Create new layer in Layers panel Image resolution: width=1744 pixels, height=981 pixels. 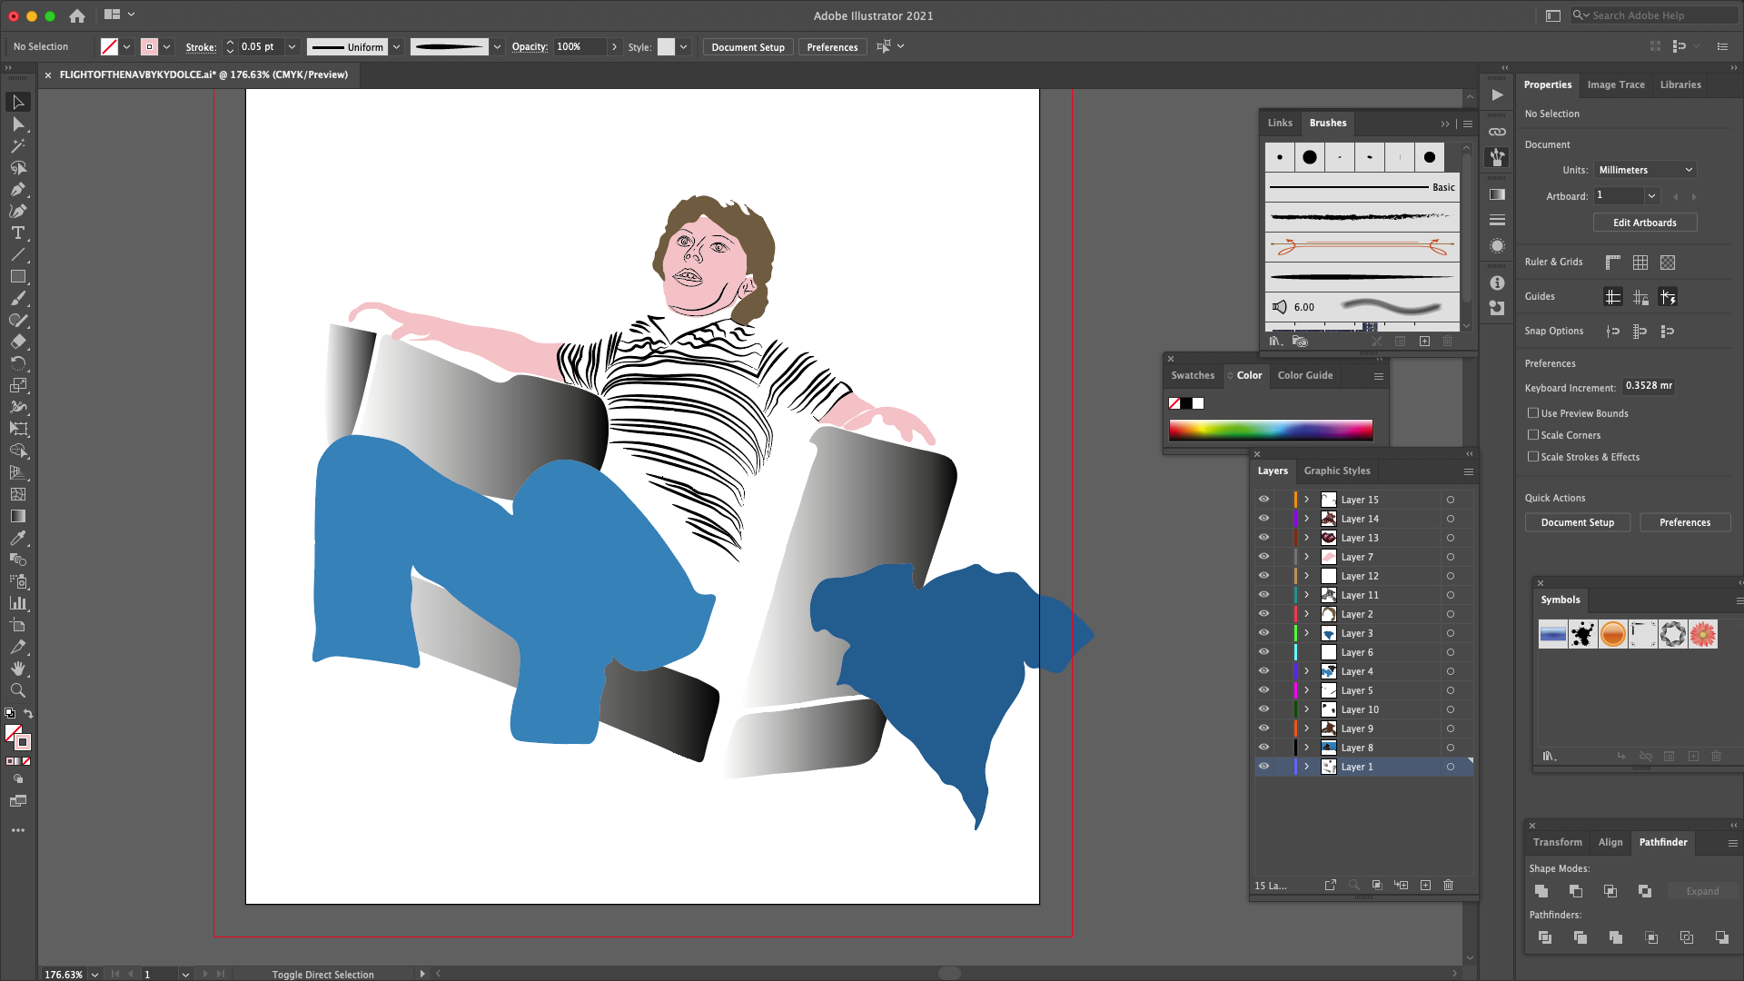1425,886
